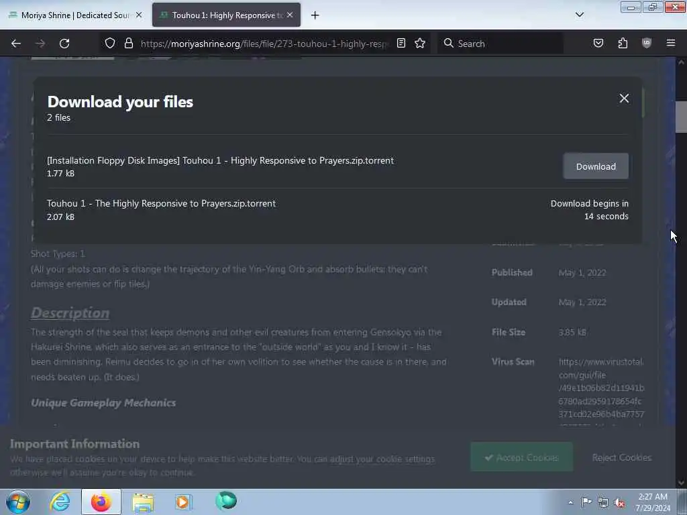Image resolution: width=687 pixels, height=515 pixels.
Task: Accept Cookies in the bottom banner
Action: pos(521,457)
